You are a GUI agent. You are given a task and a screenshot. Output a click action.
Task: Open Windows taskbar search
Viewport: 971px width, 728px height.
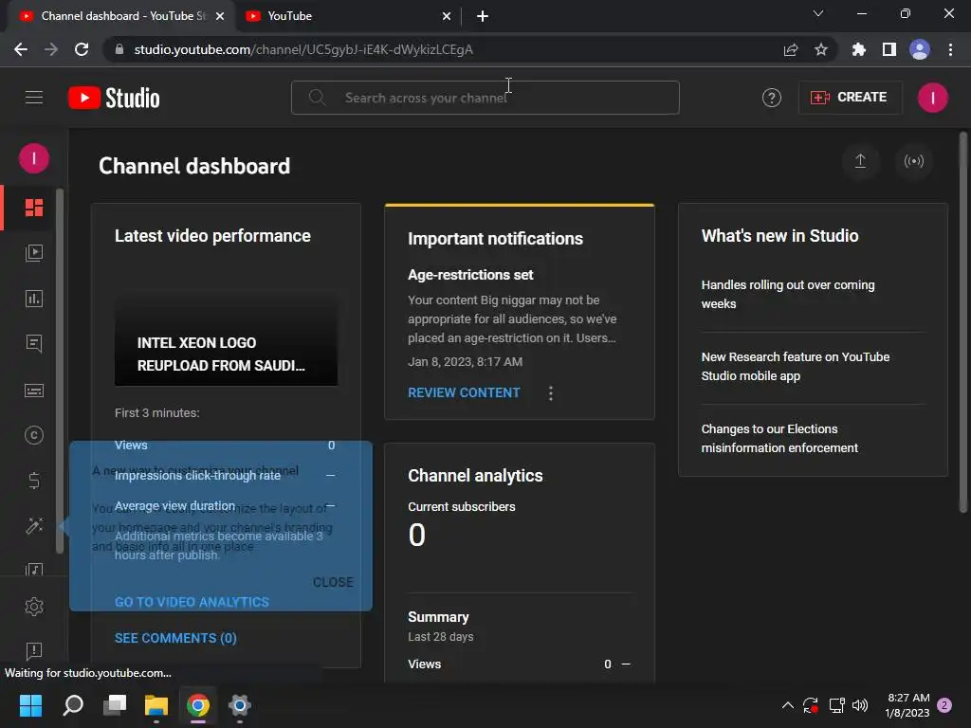click(73, 705)
